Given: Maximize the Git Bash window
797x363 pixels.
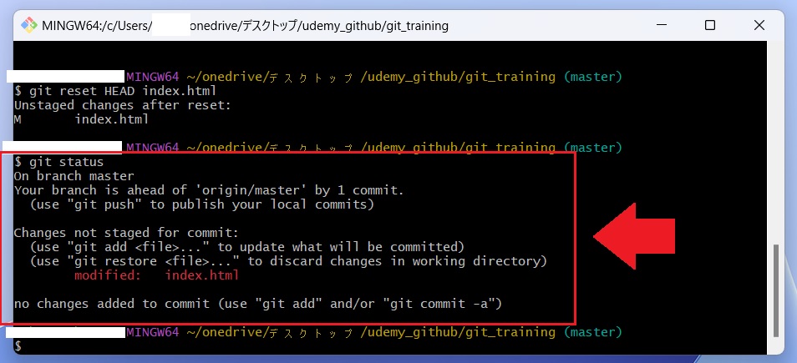Looking at the screenshot, I should [x=710, y=25].
